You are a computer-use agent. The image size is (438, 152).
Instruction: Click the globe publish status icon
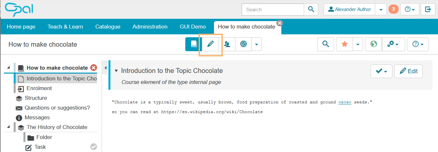pyautogui.click(x=374, y=44)
